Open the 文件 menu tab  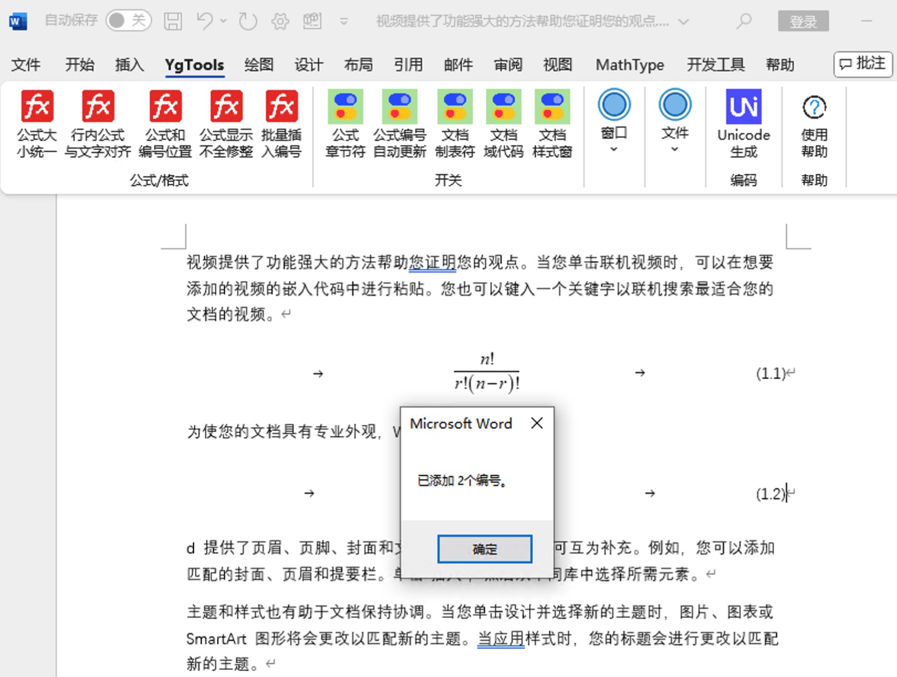26,65
